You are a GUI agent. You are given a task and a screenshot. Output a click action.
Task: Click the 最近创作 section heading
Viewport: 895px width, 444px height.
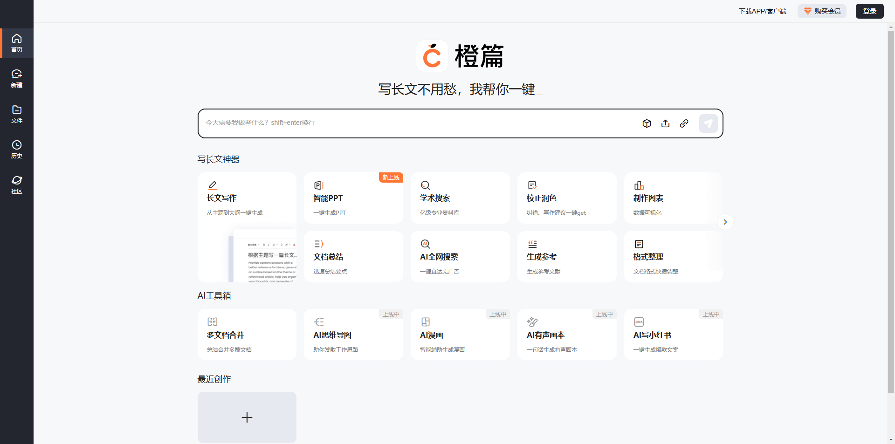pyautogui.click(x=214, y=379)
